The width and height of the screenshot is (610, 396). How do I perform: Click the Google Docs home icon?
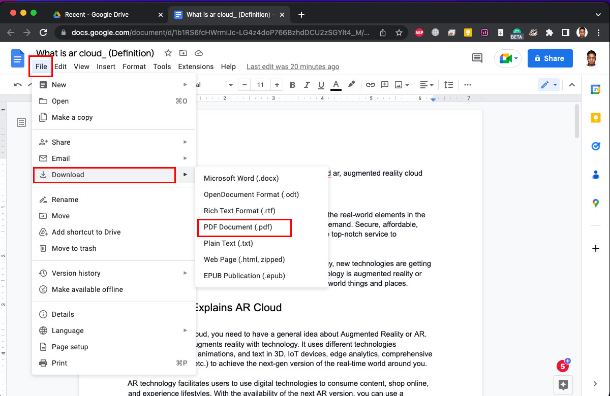tap(18, 58)
